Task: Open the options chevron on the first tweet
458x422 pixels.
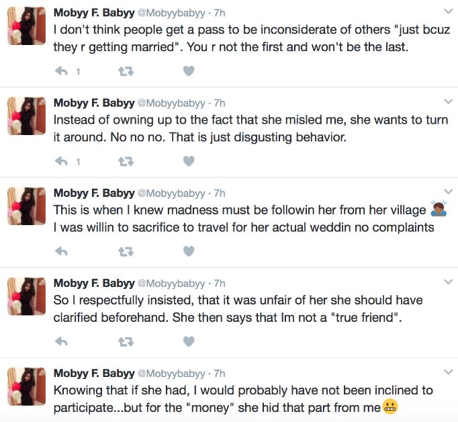Action: 449,12
